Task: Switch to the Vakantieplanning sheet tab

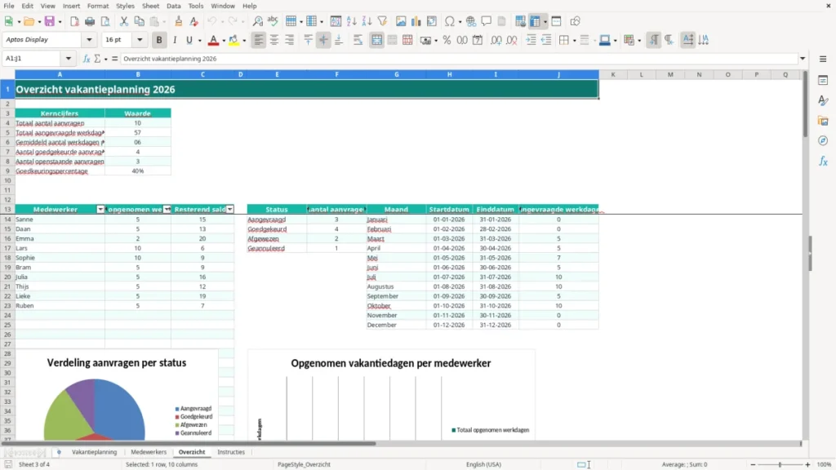Action: pos(95,452)
